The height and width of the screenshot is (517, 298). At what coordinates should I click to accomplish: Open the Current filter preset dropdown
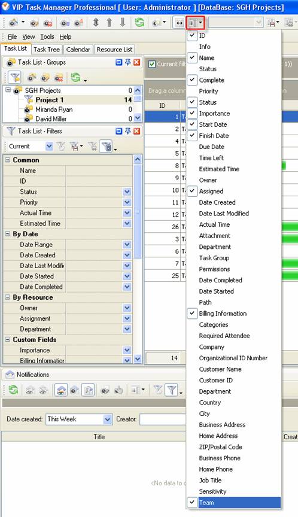click(x=49, y=146)
